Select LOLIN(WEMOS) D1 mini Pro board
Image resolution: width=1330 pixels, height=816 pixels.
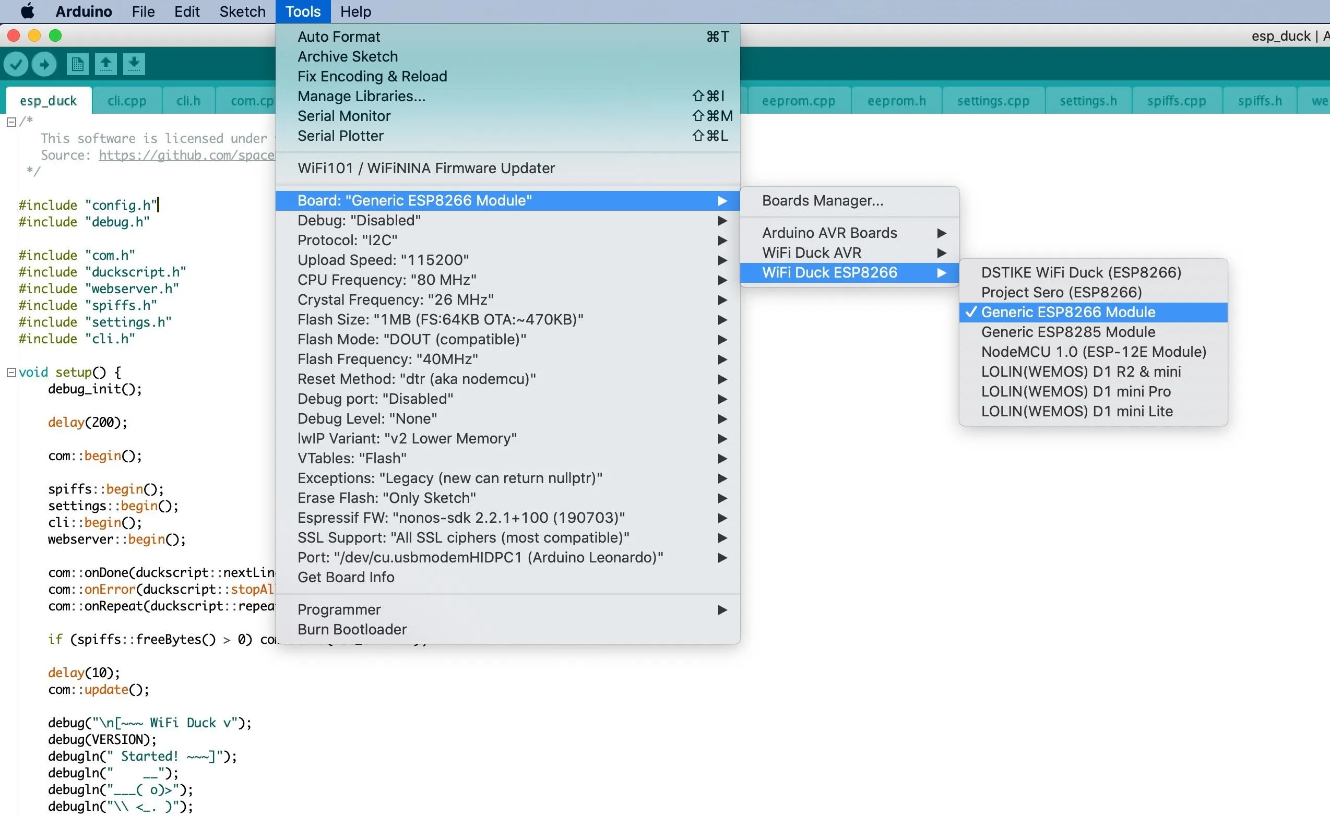click(1093, 391)
